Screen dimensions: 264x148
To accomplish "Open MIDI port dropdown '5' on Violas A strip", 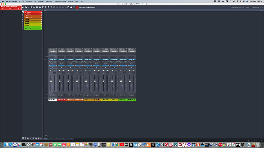I will (85, 49).
